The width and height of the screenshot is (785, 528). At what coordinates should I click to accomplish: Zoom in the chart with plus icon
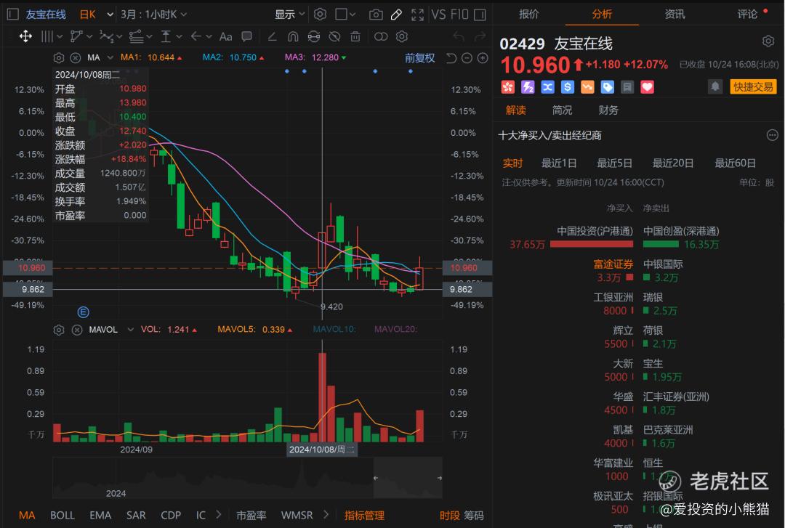click(x=483, y=59)
